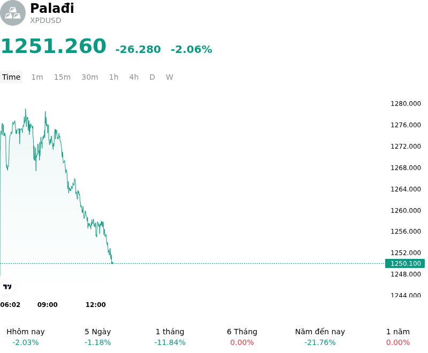Show Hôm nay performance range
The height and width of the screenshot is (353, 428).
click(x=26, y=337)
